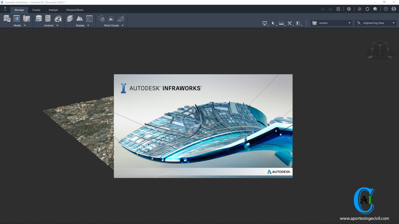Image resolution: width=399 pixels, height=224 pixels.
Task: Open the Present/Share tab
Action: [x=75, y=10]
